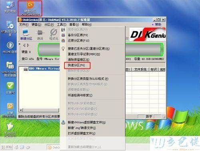Select the 破解WINDOWS key desktop icon
The width and height of the screenshot is (200, 151).
click(10, 111)
